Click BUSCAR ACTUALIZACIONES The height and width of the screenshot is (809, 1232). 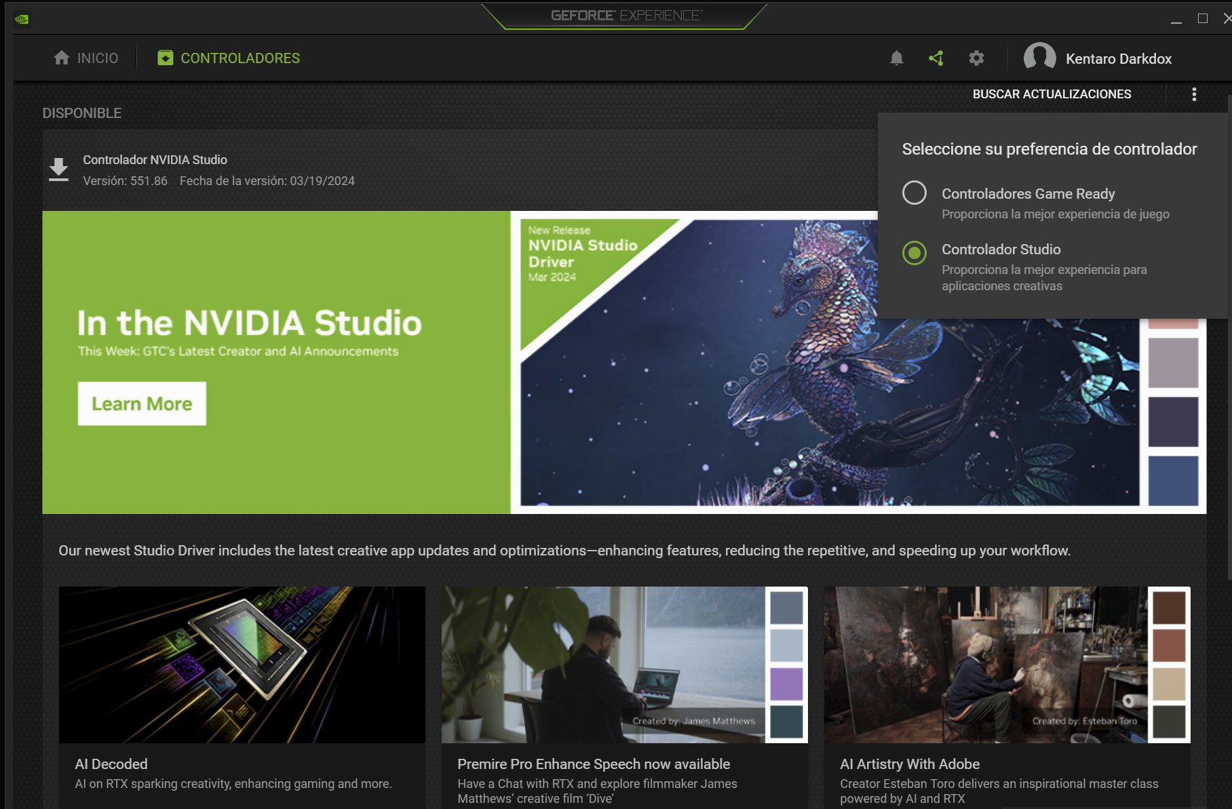(x=1052, y=94)
